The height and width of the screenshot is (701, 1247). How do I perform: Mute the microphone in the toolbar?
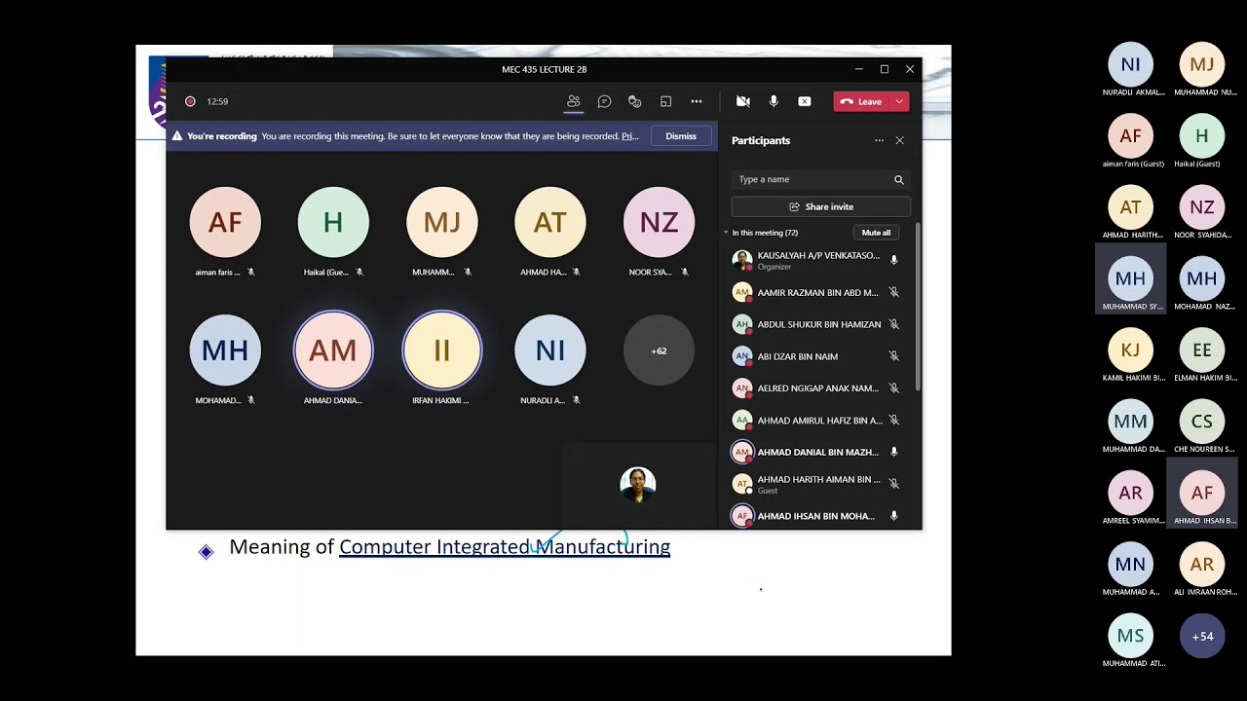click(x=774, y=101)
